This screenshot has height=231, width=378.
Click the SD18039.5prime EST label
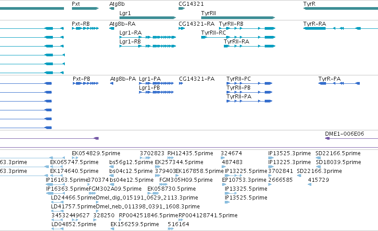pos(338,162)
